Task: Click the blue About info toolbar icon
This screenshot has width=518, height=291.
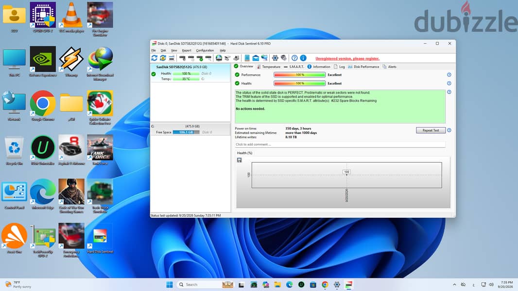Action: pyautogui.click(x=303, y=58)
